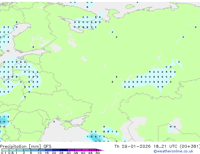Pick the 20–25 mm legend swatch
Image resolution: width=200 pixels, height=154 pixels.
click(56, 150)
